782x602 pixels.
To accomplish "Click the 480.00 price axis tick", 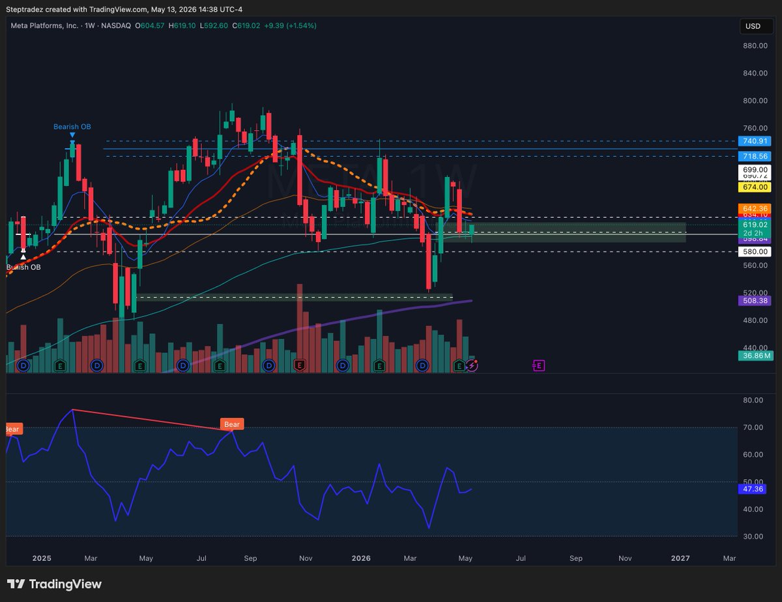I will point(755,320).
